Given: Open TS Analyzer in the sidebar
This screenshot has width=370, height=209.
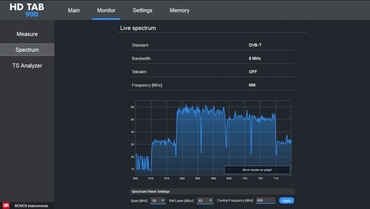Looking at the screenshot, I should click(27, 65).
